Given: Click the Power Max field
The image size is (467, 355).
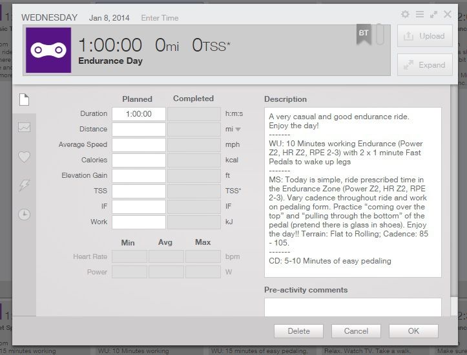Looking at the screenshot, I should [x=203, y=272].
